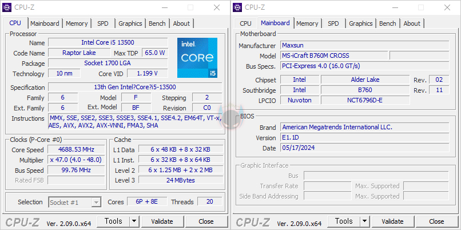Click the processor name Intel Core i5 13500
Viewport: 461px width, 230px height.
click(108, 42)
